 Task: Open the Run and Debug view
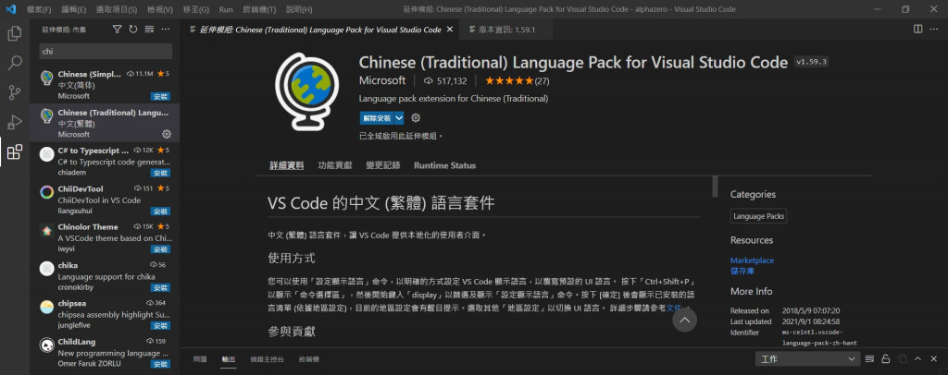click(x=15, y=123)
